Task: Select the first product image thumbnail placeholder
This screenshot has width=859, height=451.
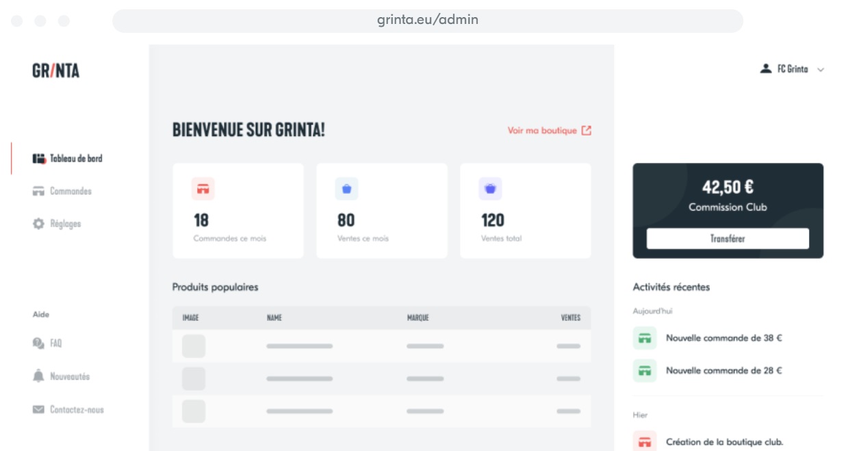Action: point(194,346)
